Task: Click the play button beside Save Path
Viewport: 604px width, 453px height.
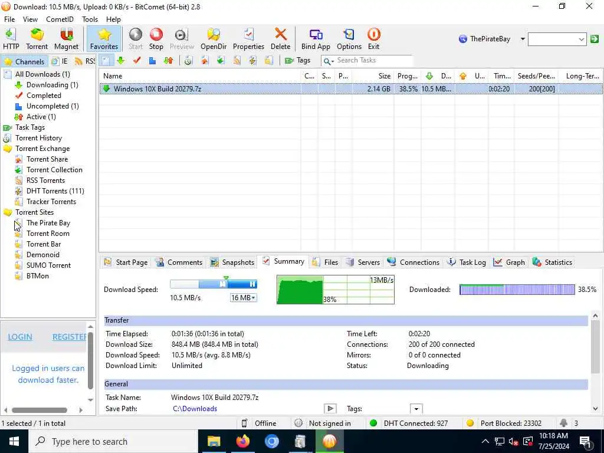Action: click(x=330, y=409)
